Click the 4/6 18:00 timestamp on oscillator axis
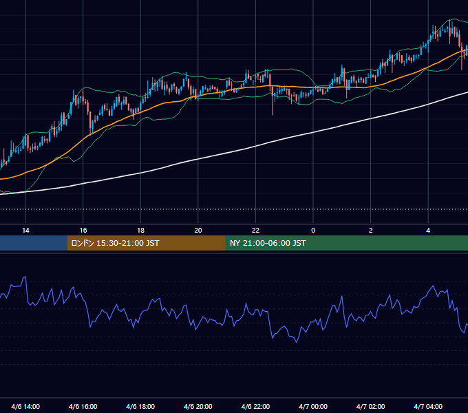This screenshot has height=413, width=468. coord(140,406)
